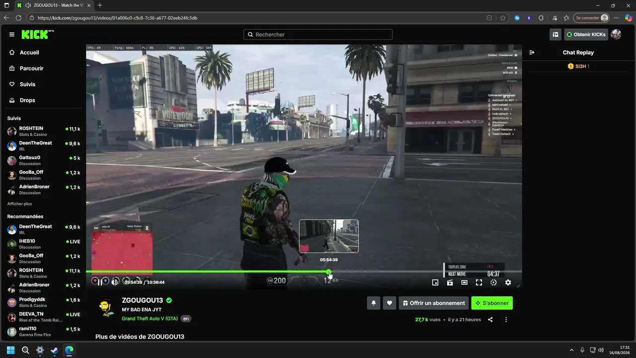Open the video settings gear

coord(508,282)
